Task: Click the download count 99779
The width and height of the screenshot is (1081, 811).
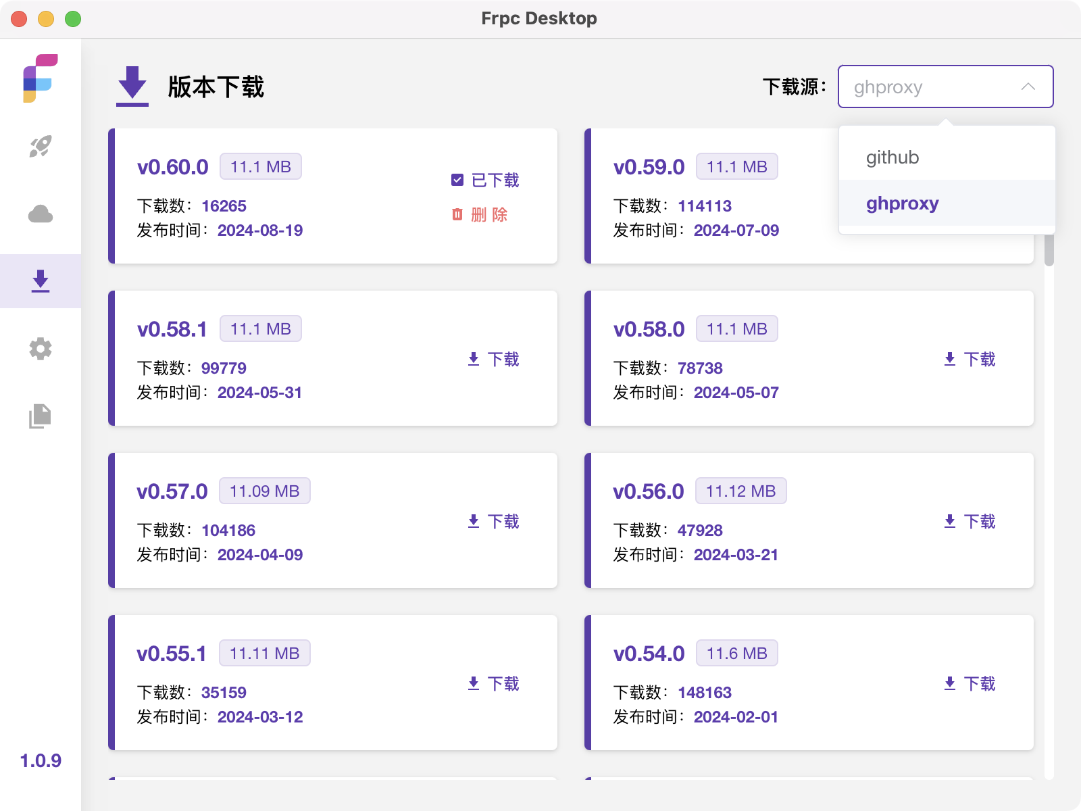Action: 224,368
